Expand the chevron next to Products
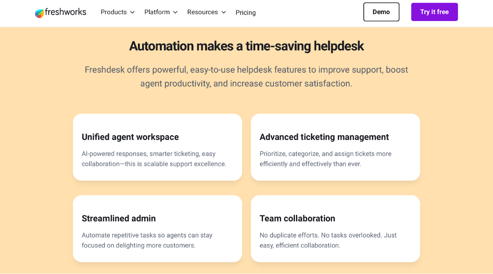493x274 pixels. [x=132, y=12]
